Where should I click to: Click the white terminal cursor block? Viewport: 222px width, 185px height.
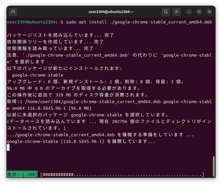coord(8,147)
